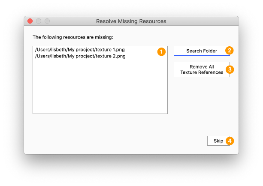The width and height of the screenshot is (263, 186).
Task: Close the Resolve Missing Resources dialog
Action: click(x=30, y=21)
